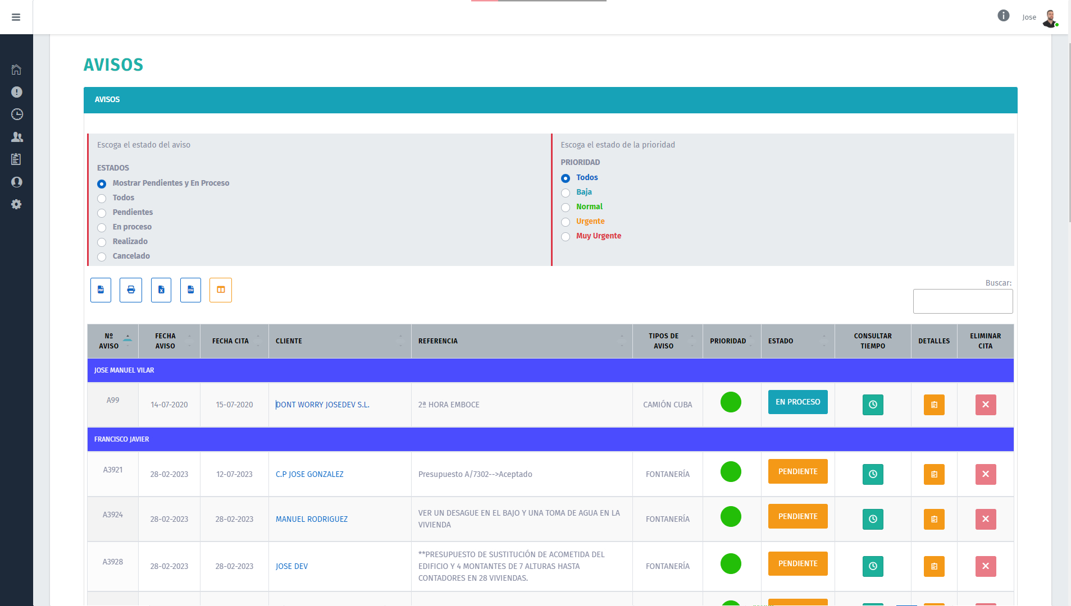Open the clipboard icon in sidebar
The height and width of the screenshot is (606, 1071).
tap(16, 159)
